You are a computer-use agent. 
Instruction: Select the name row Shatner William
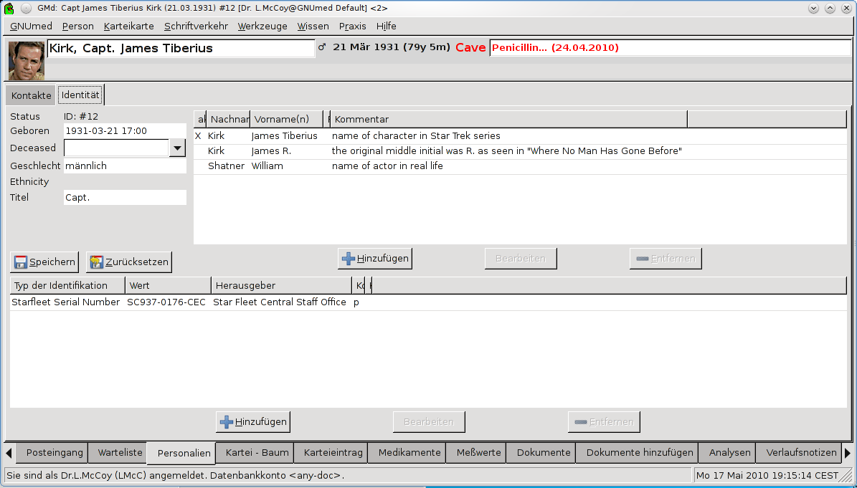tap(521, 166)
